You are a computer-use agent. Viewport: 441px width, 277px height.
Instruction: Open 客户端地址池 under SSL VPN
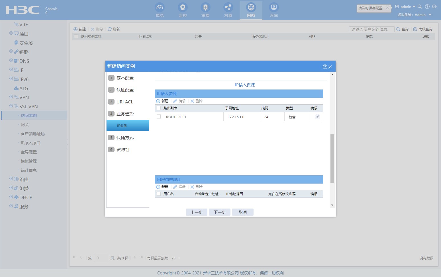tap(33, 134)
